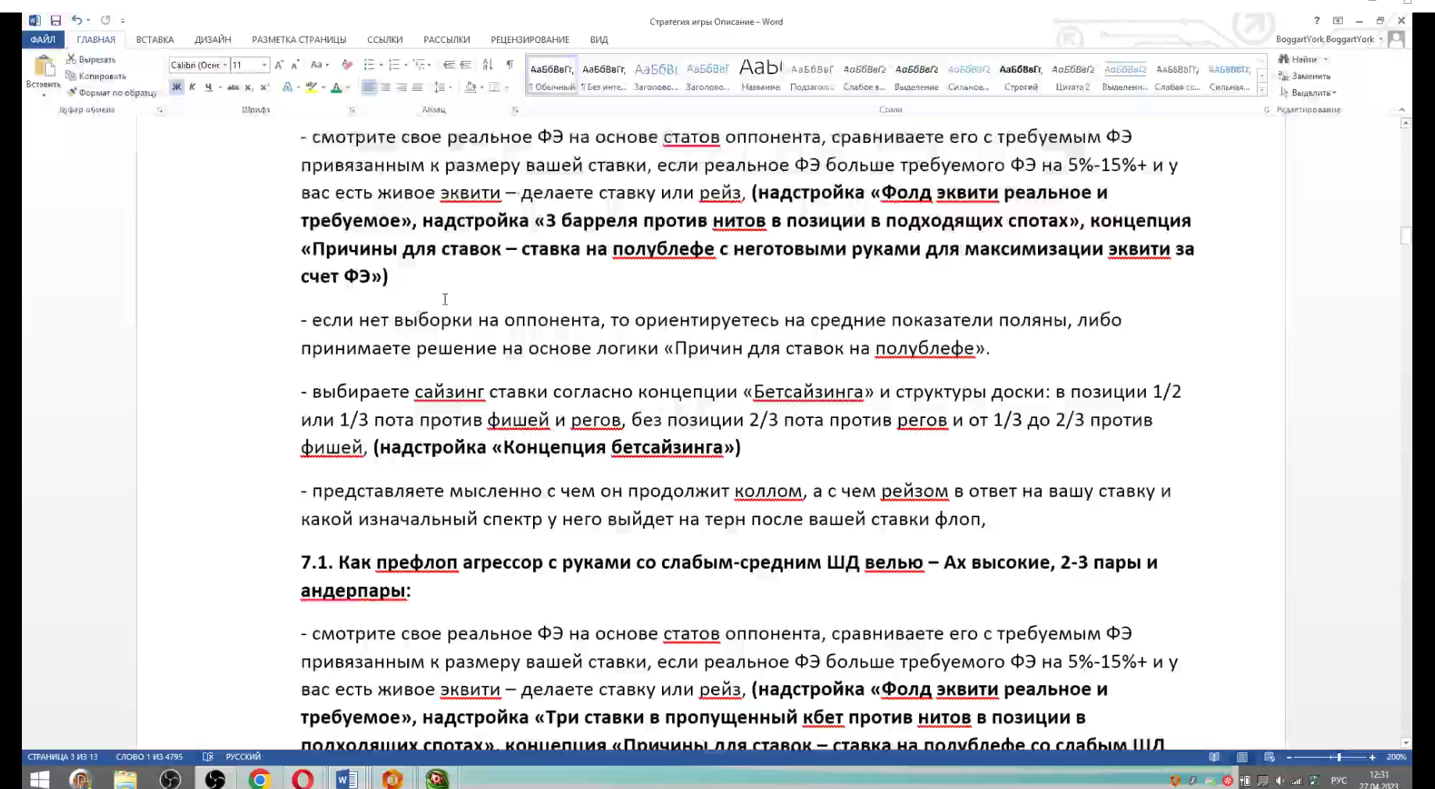Screen dimensions: 1435x789
Task: Switch to the РЕЦЕНЗИРОВАНИЕ ribbon tab
Action: 530,39
